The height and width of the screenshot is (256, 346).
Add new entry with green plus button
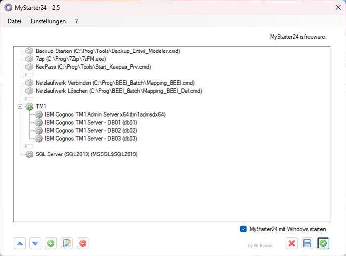pyautogui.click(x=51, y=243)
